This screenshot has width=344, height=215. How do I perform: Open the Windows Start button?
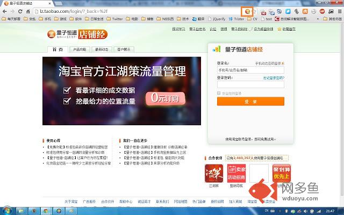pyautogui.click(x=6, y=211)
